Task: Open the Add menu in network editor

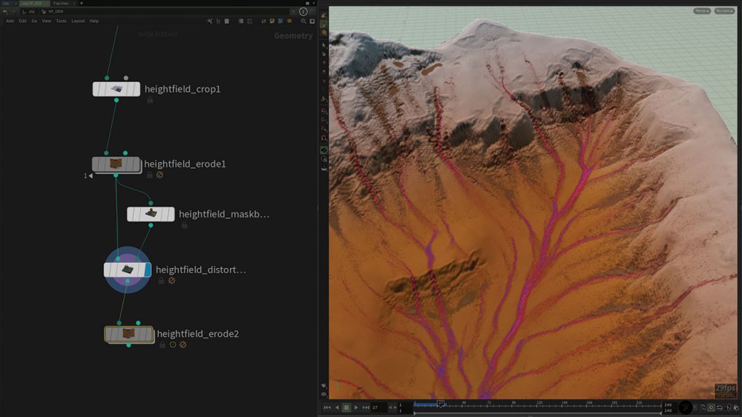Action: click(10, 21)
